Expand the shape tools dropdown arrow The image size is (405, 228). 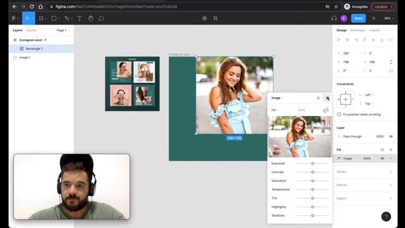(x=59, y=18)
